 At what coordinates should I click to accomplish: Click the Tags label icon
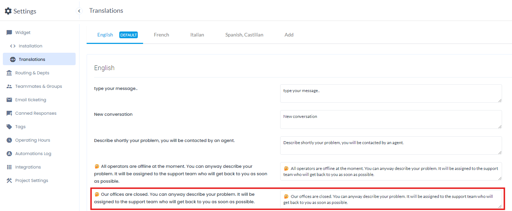tap(9, 127)
